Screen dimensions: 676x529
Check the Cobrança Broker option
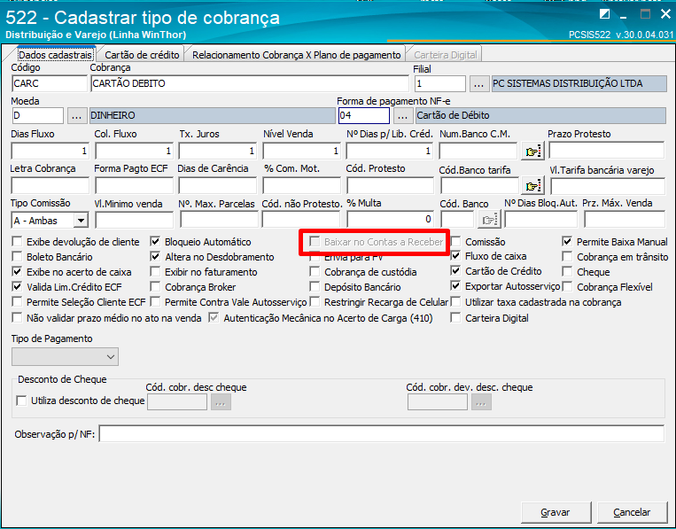(155, 286)
